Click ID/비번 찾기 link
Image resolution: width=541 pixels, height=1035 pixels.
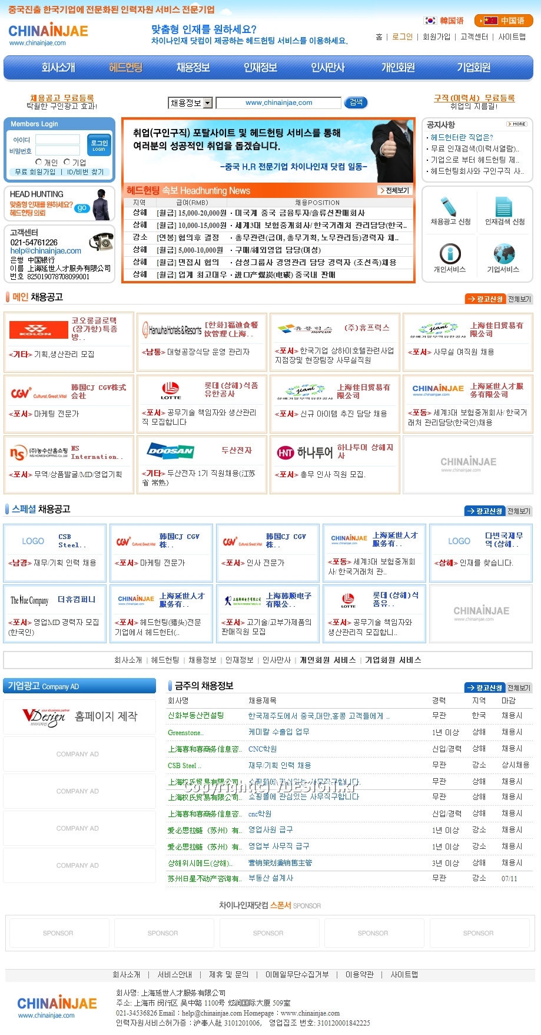click(85, 172)
